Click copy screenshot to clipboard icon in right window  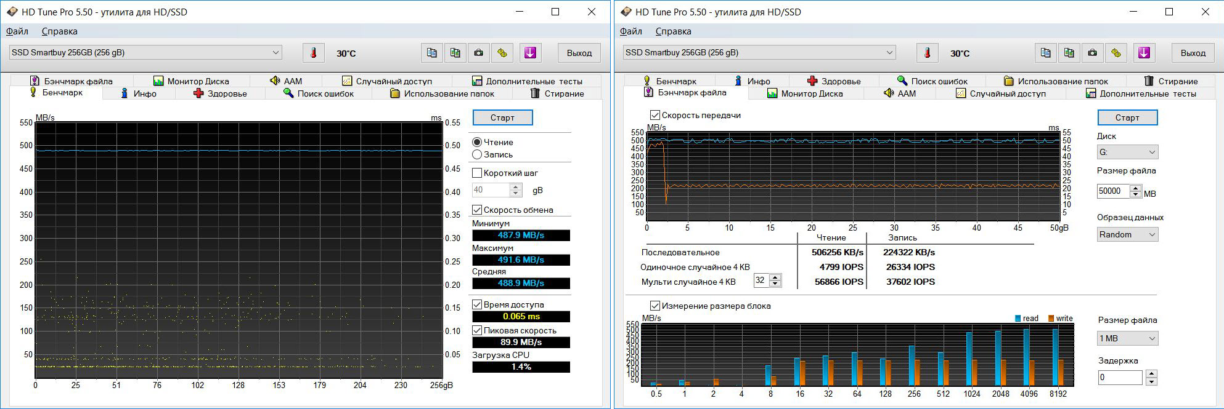pos(1069,53)
